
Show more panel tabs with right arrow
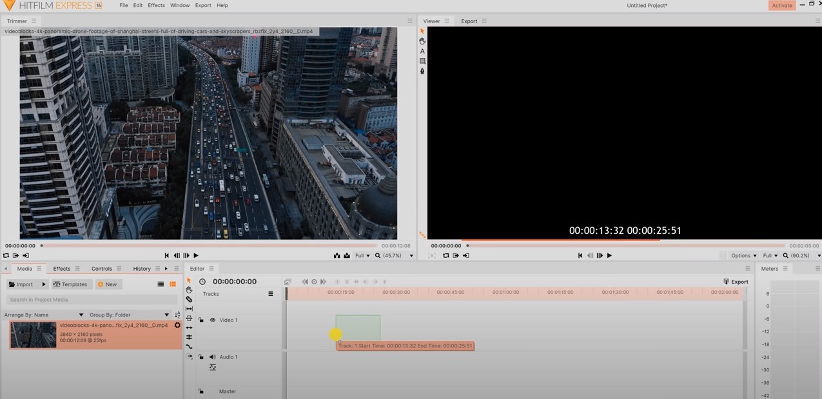coord(166,269)
